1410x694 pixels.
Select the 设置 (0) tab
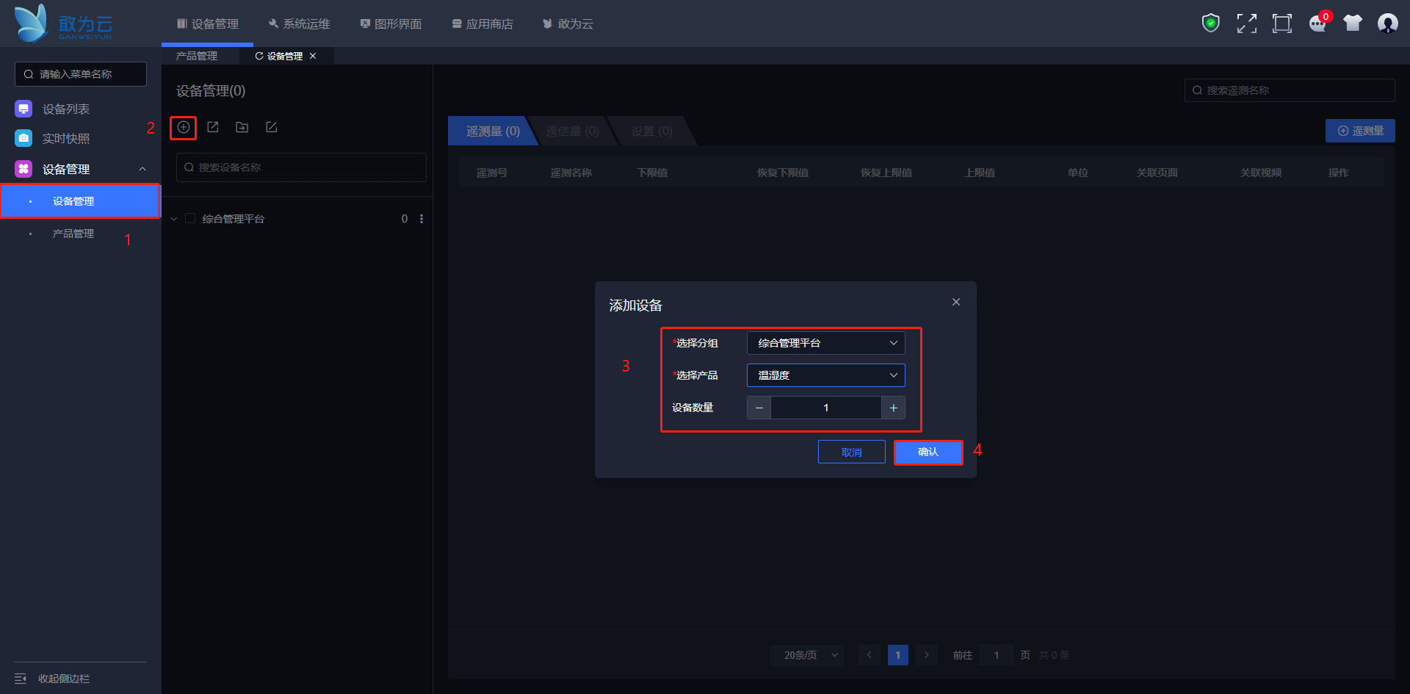652,131
